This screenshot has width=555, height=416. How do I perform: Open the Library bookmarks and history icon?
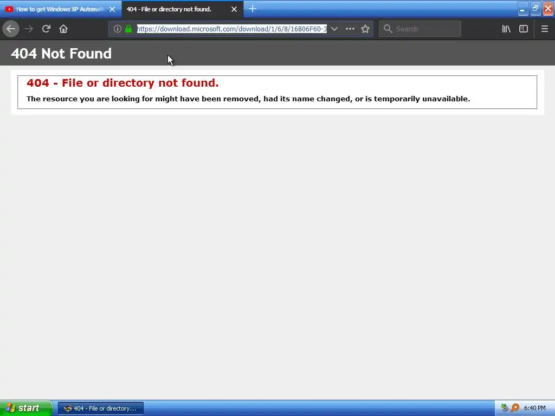tap(506, 29)
